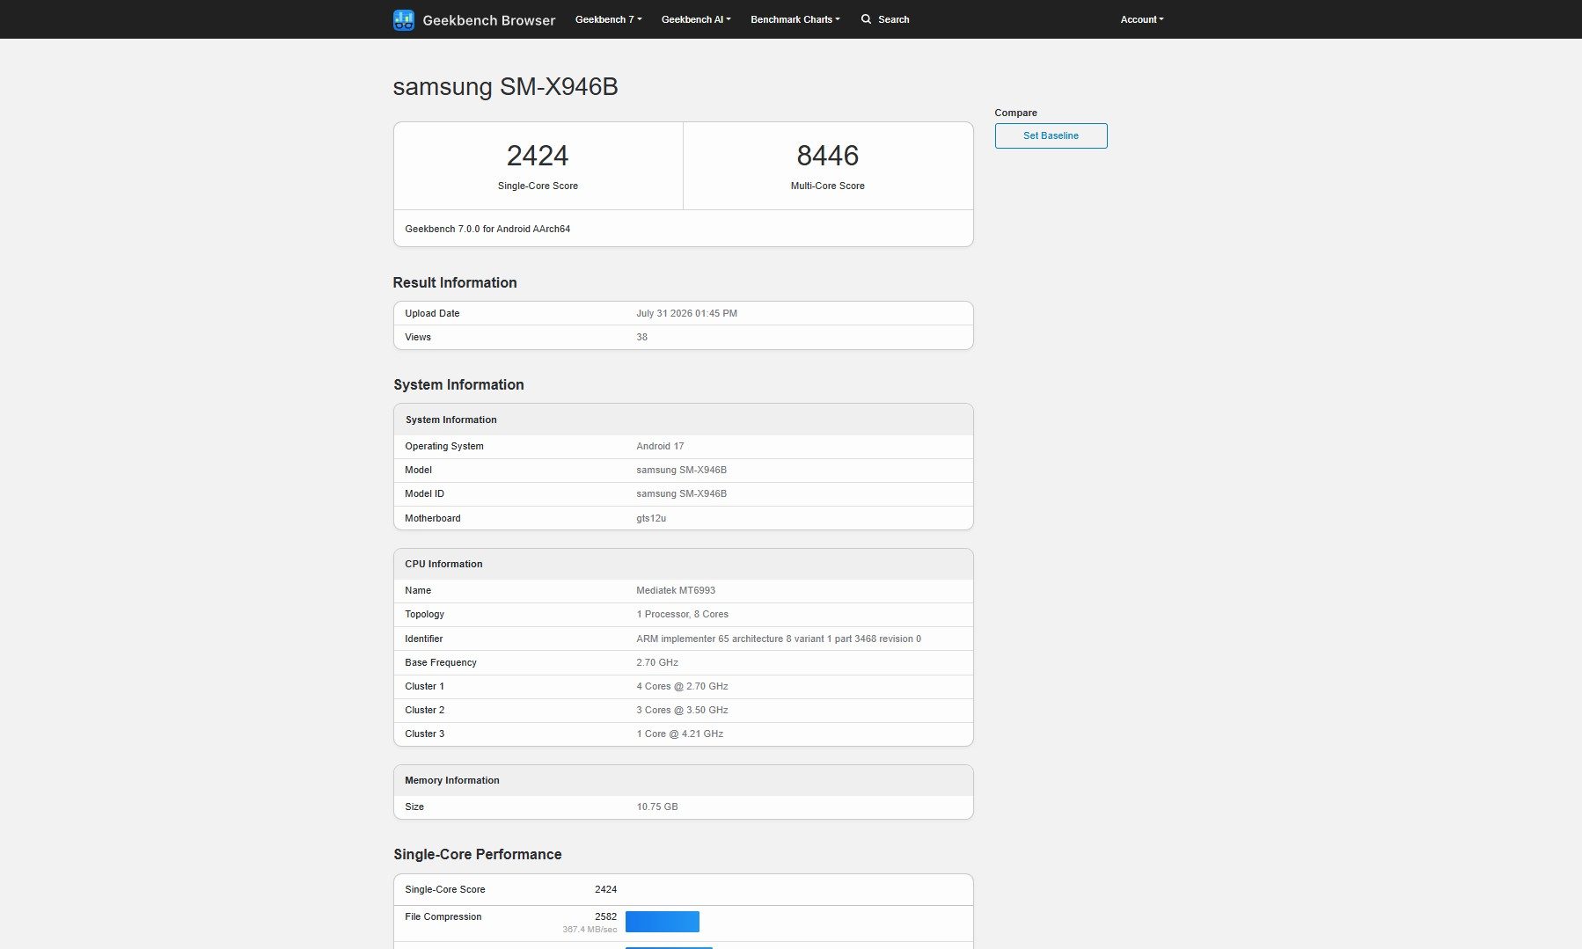
Task: Select the Geekbench 7.0.0 for Android AArch64 text
Action: 487,229
